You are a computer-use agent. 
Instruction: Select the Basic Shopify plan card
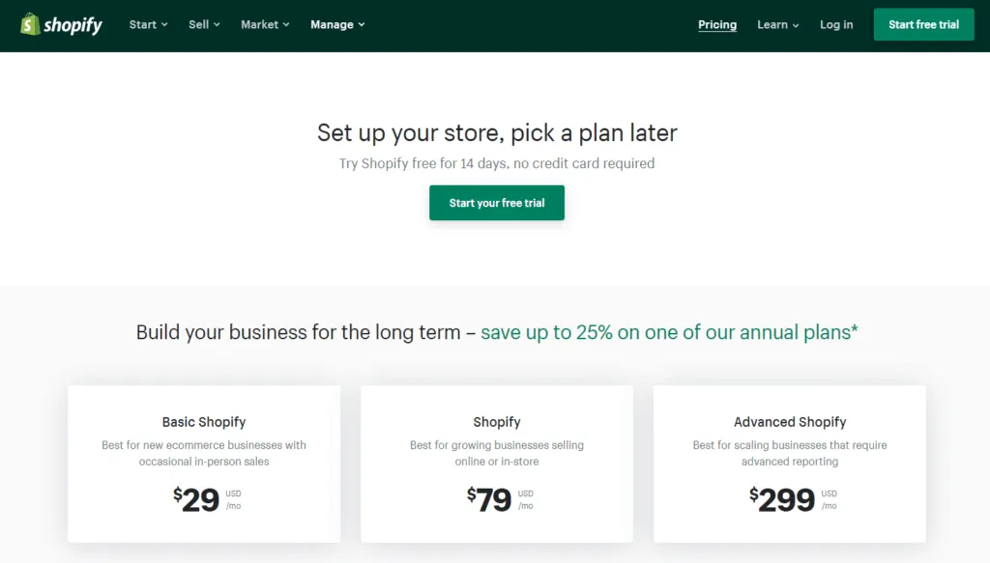204,464
